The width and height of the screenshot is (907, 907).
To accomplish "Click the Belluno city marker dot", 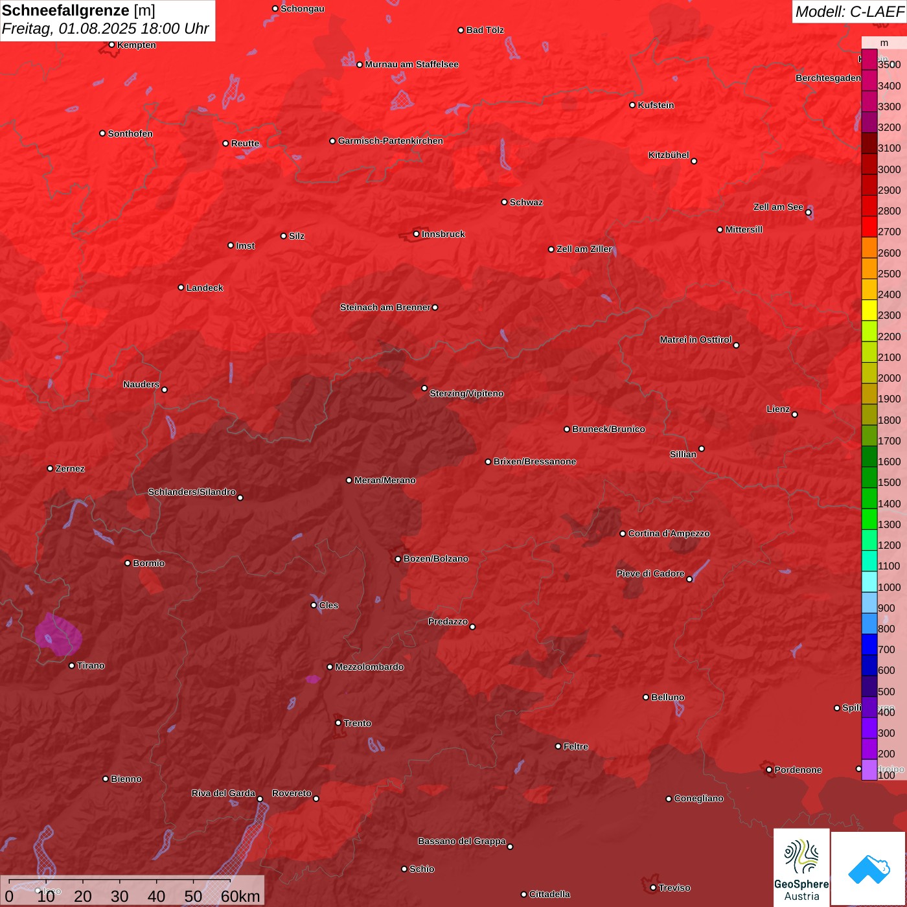I will [645, 697].
